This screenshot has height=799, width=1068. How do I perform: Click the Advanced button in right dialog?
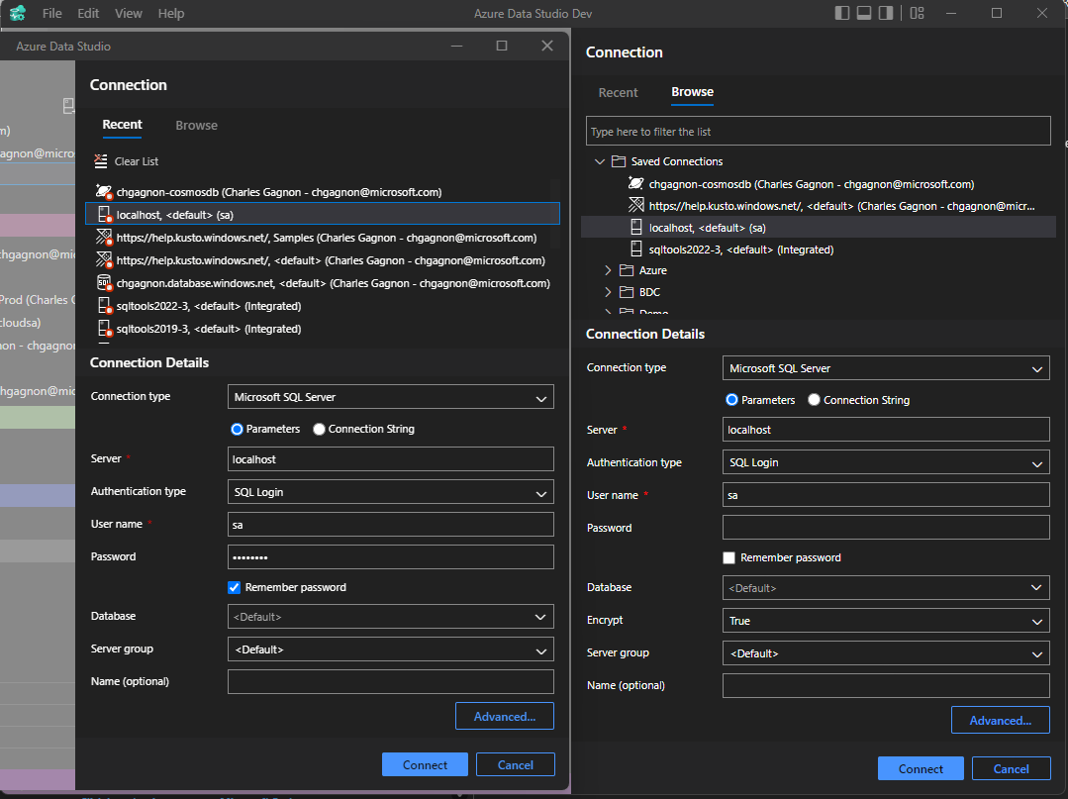(x=1000, y=720)
